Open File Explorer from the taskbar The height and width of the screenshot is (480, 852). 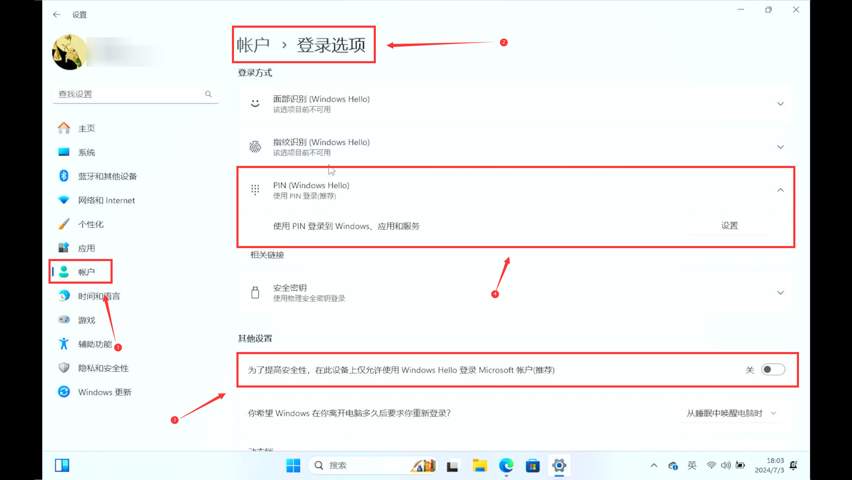point(479,466)
